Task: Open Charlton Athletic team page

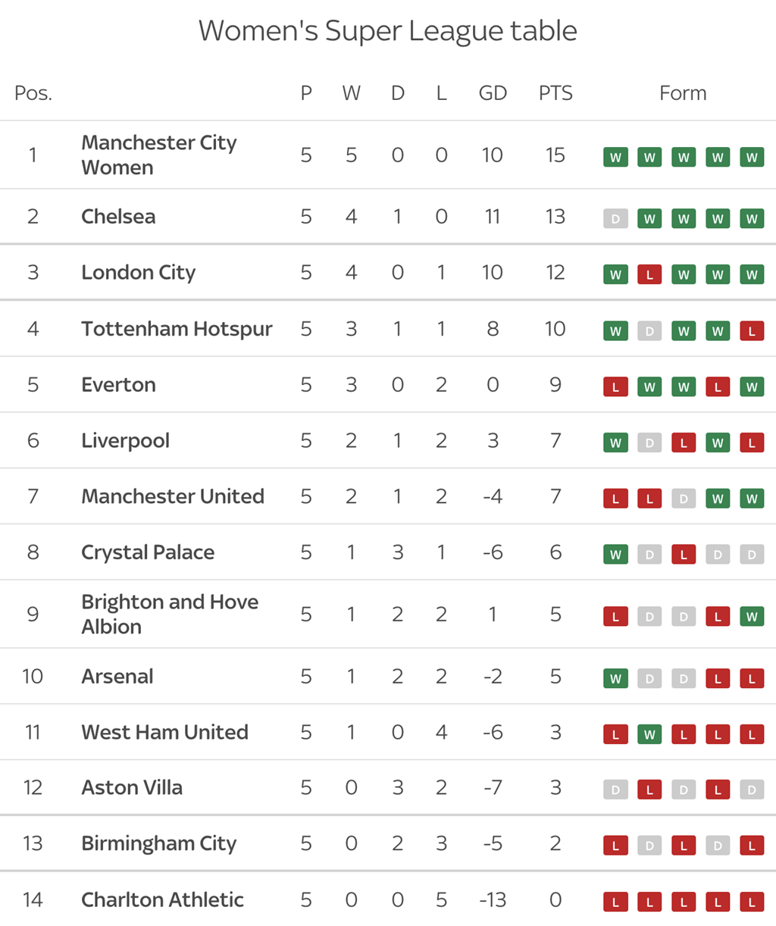Action: [x=162, y=899]
